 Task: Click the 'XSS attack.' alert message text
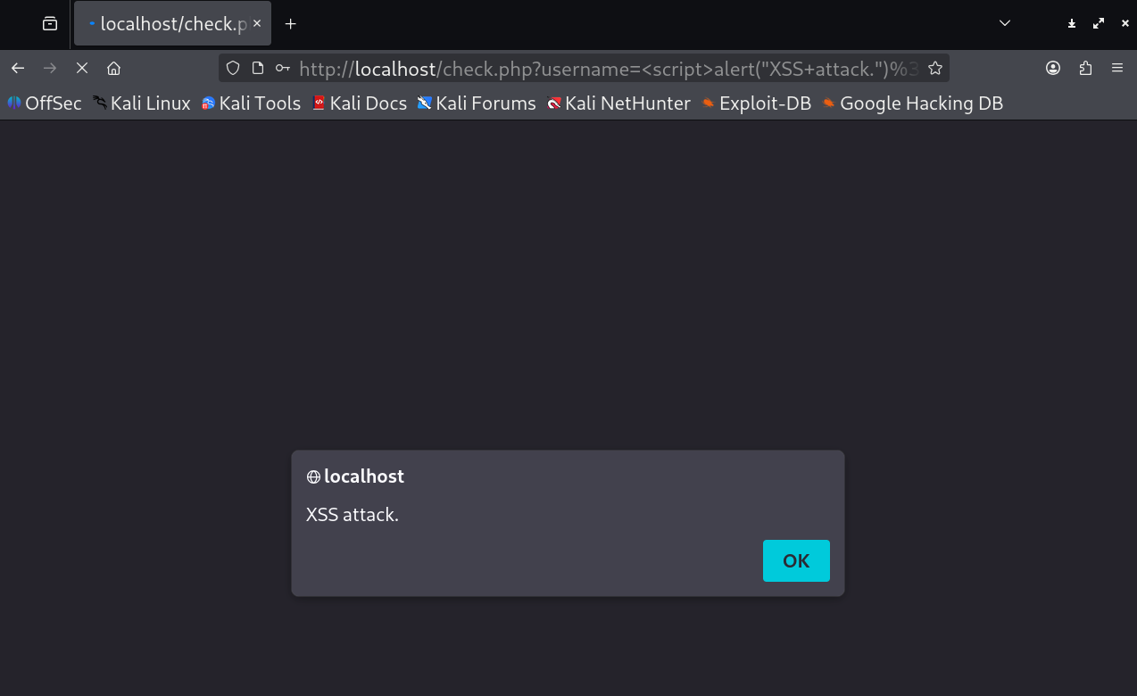[353, 515]
